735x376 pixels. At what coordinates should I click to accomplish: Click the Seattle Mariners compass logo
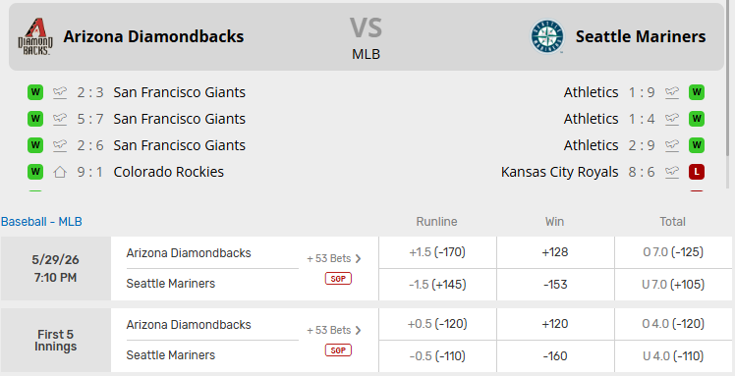tap(547, 36)
